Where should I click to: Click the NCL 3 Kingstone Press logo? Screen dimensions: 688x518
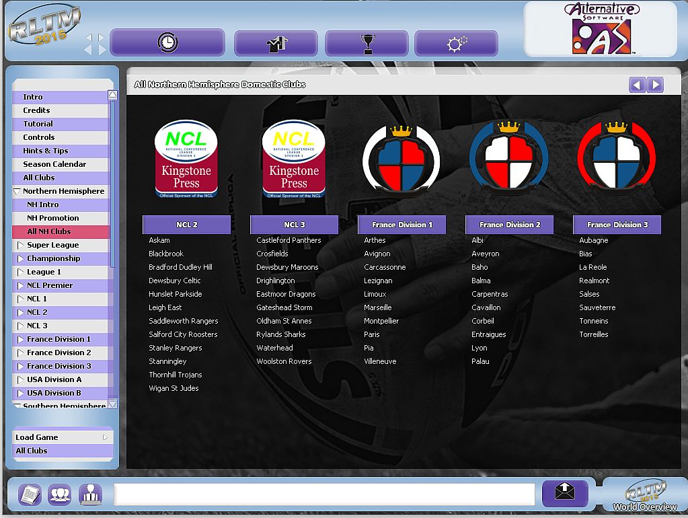(293, 159)
